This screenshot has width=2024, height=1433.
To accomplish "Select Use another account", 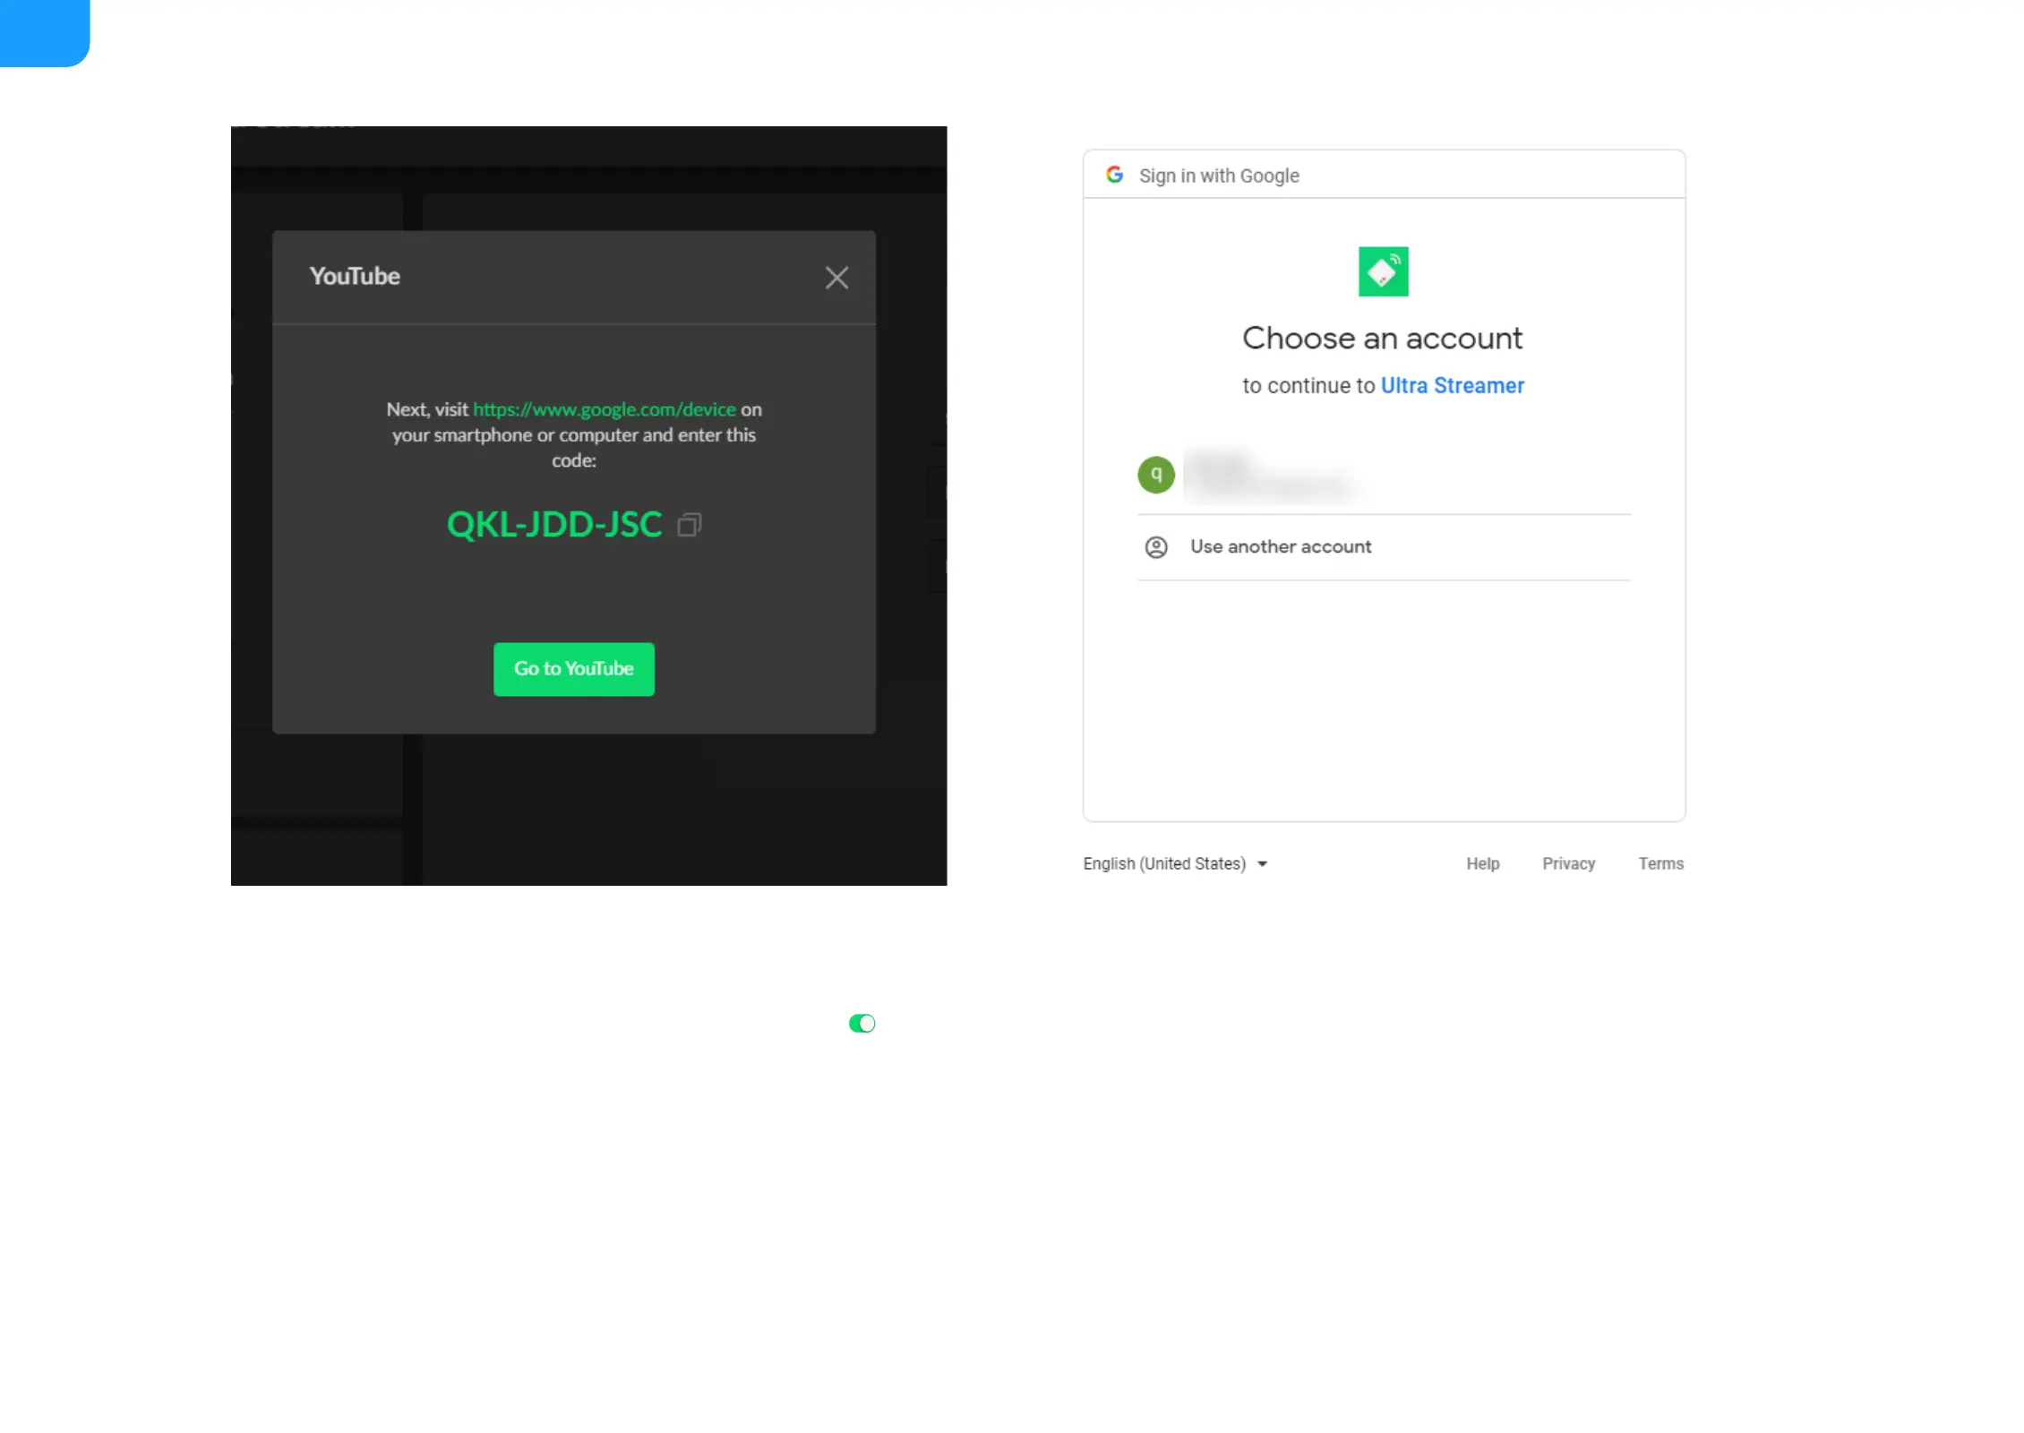I will coord(1280,547).
